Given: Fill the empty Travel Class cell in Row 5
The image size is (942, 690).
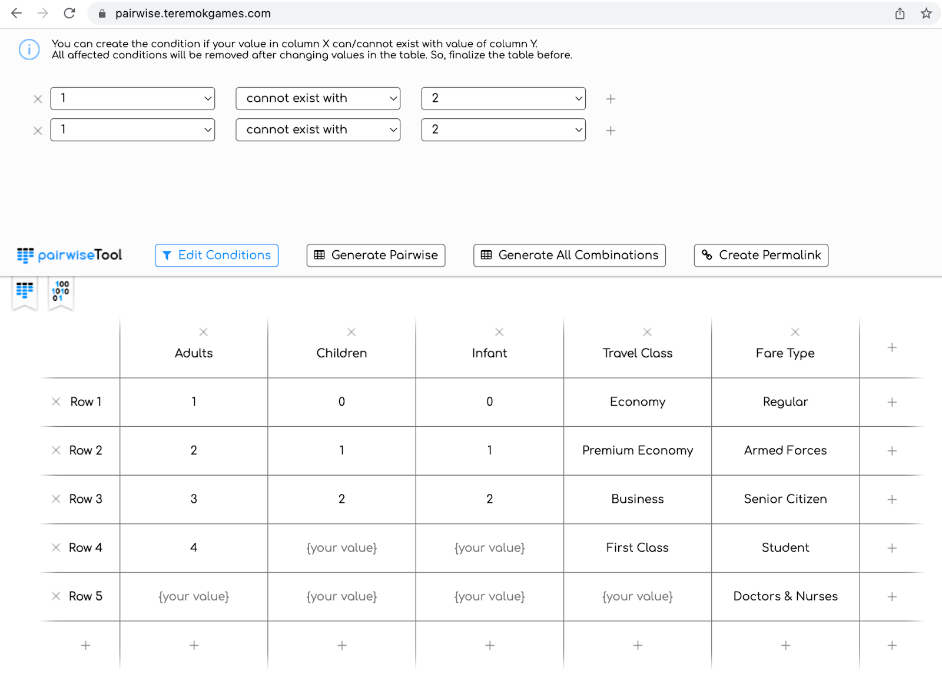Looking at the screenshot, I should (x=638, y=597).
